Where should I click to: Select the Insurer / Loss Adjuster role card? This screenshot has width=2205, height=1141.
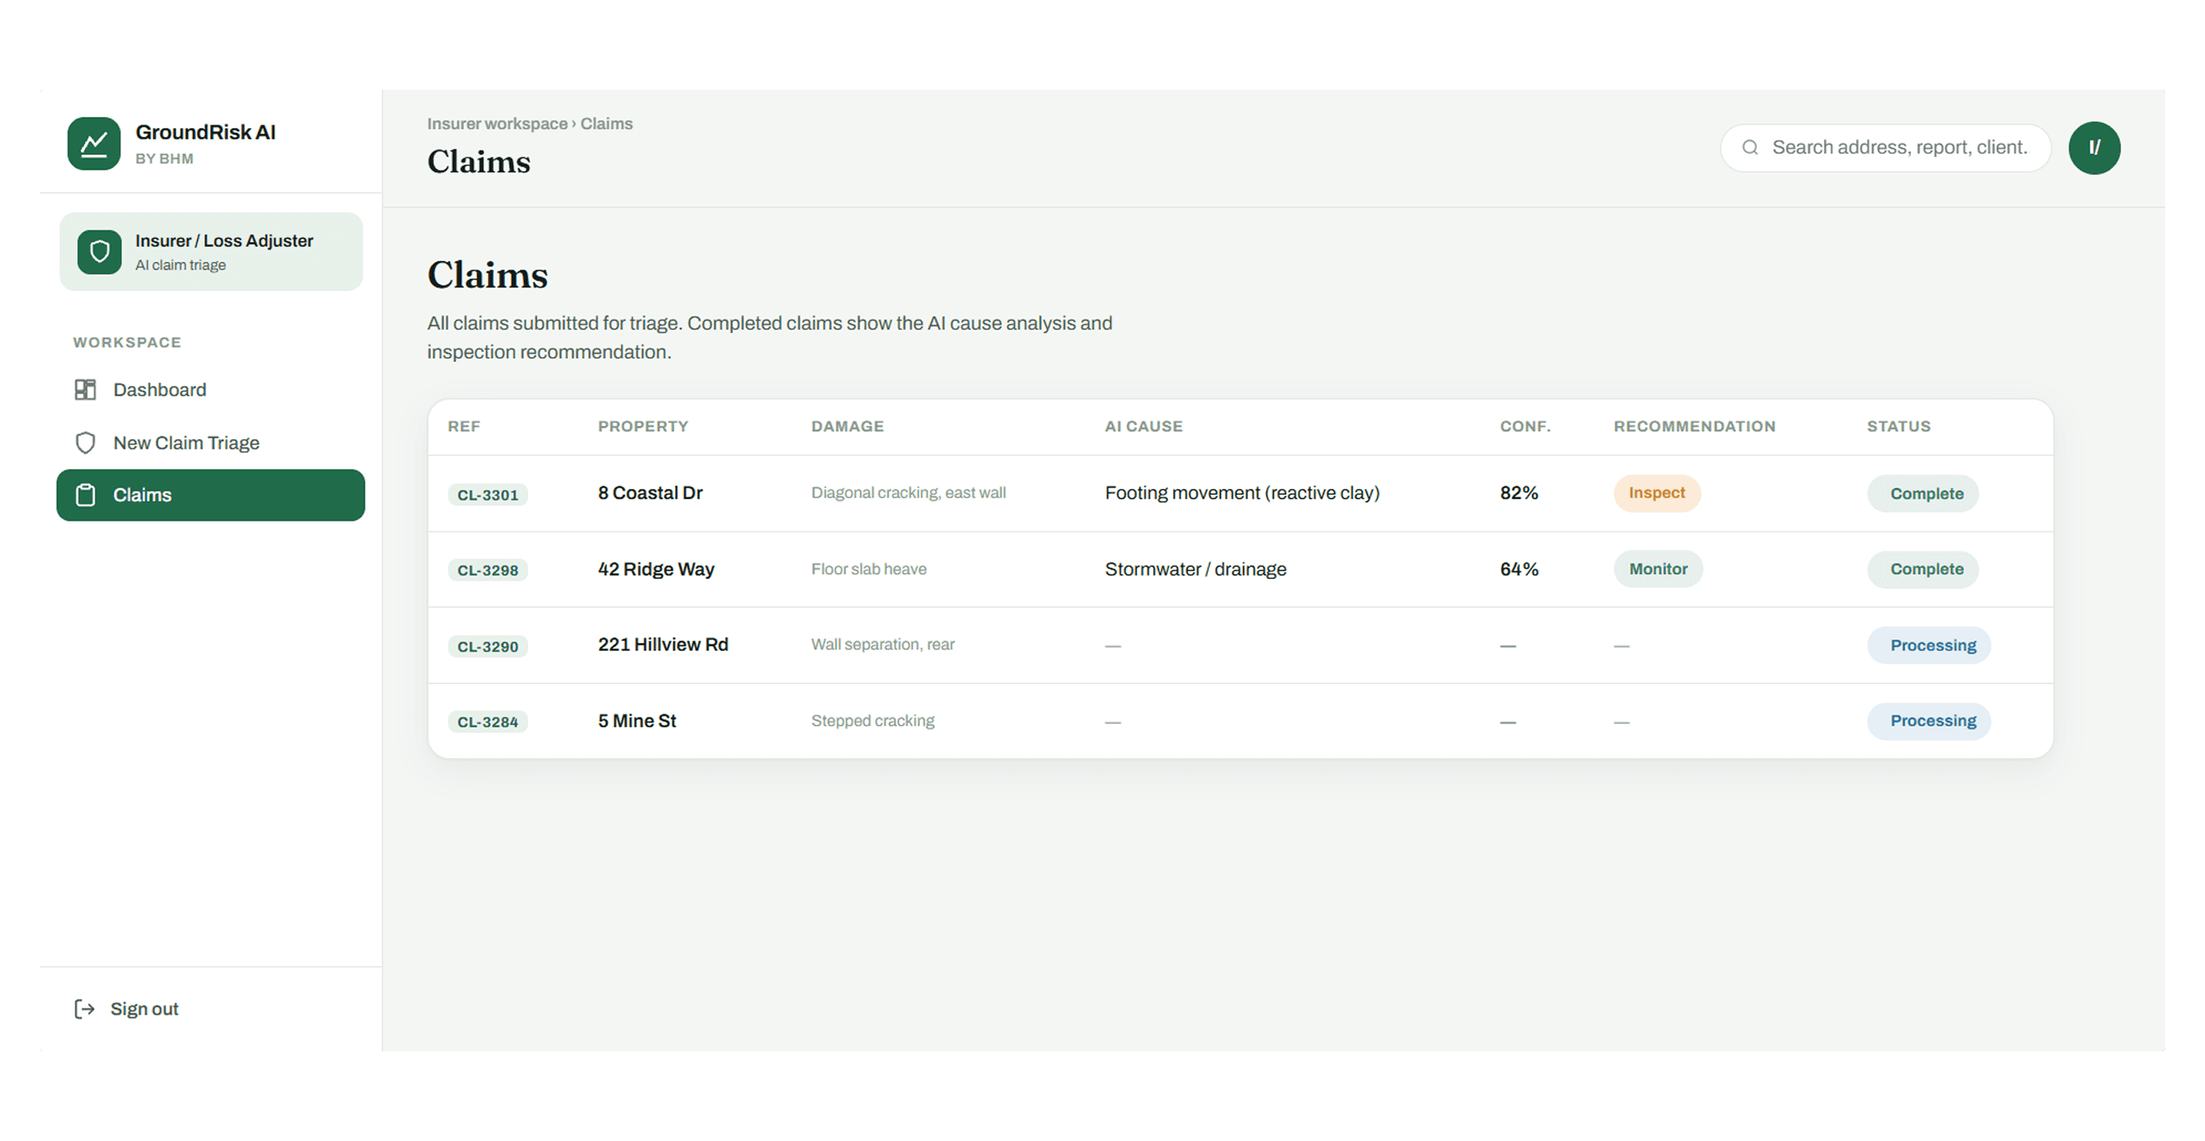point(211,252)
